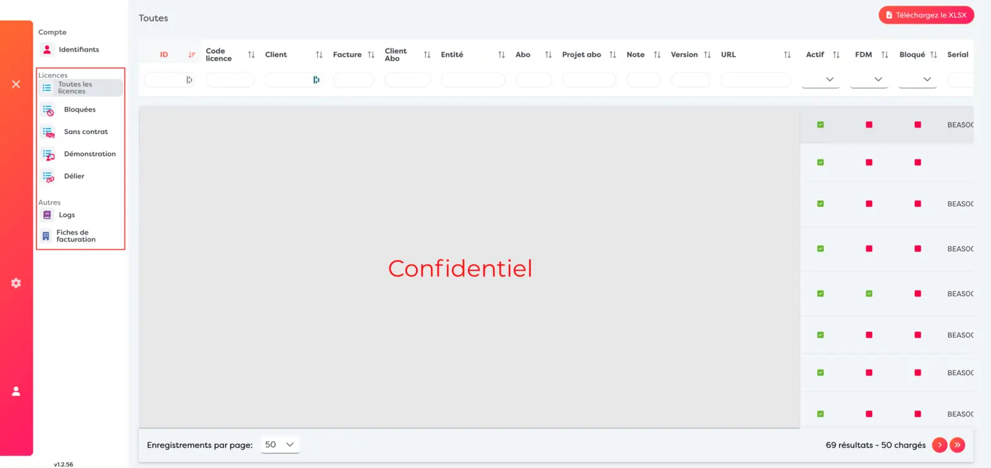
Task: Toggle the Bloqué box in the seventh row
Action: tap(917, 373)
